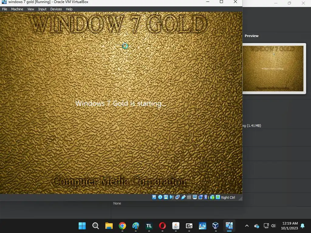Screen dimensions: 311x233
Task: Launch Google Chrome from the taskbar
Action: pyautogui.click(x=122, y=226)
